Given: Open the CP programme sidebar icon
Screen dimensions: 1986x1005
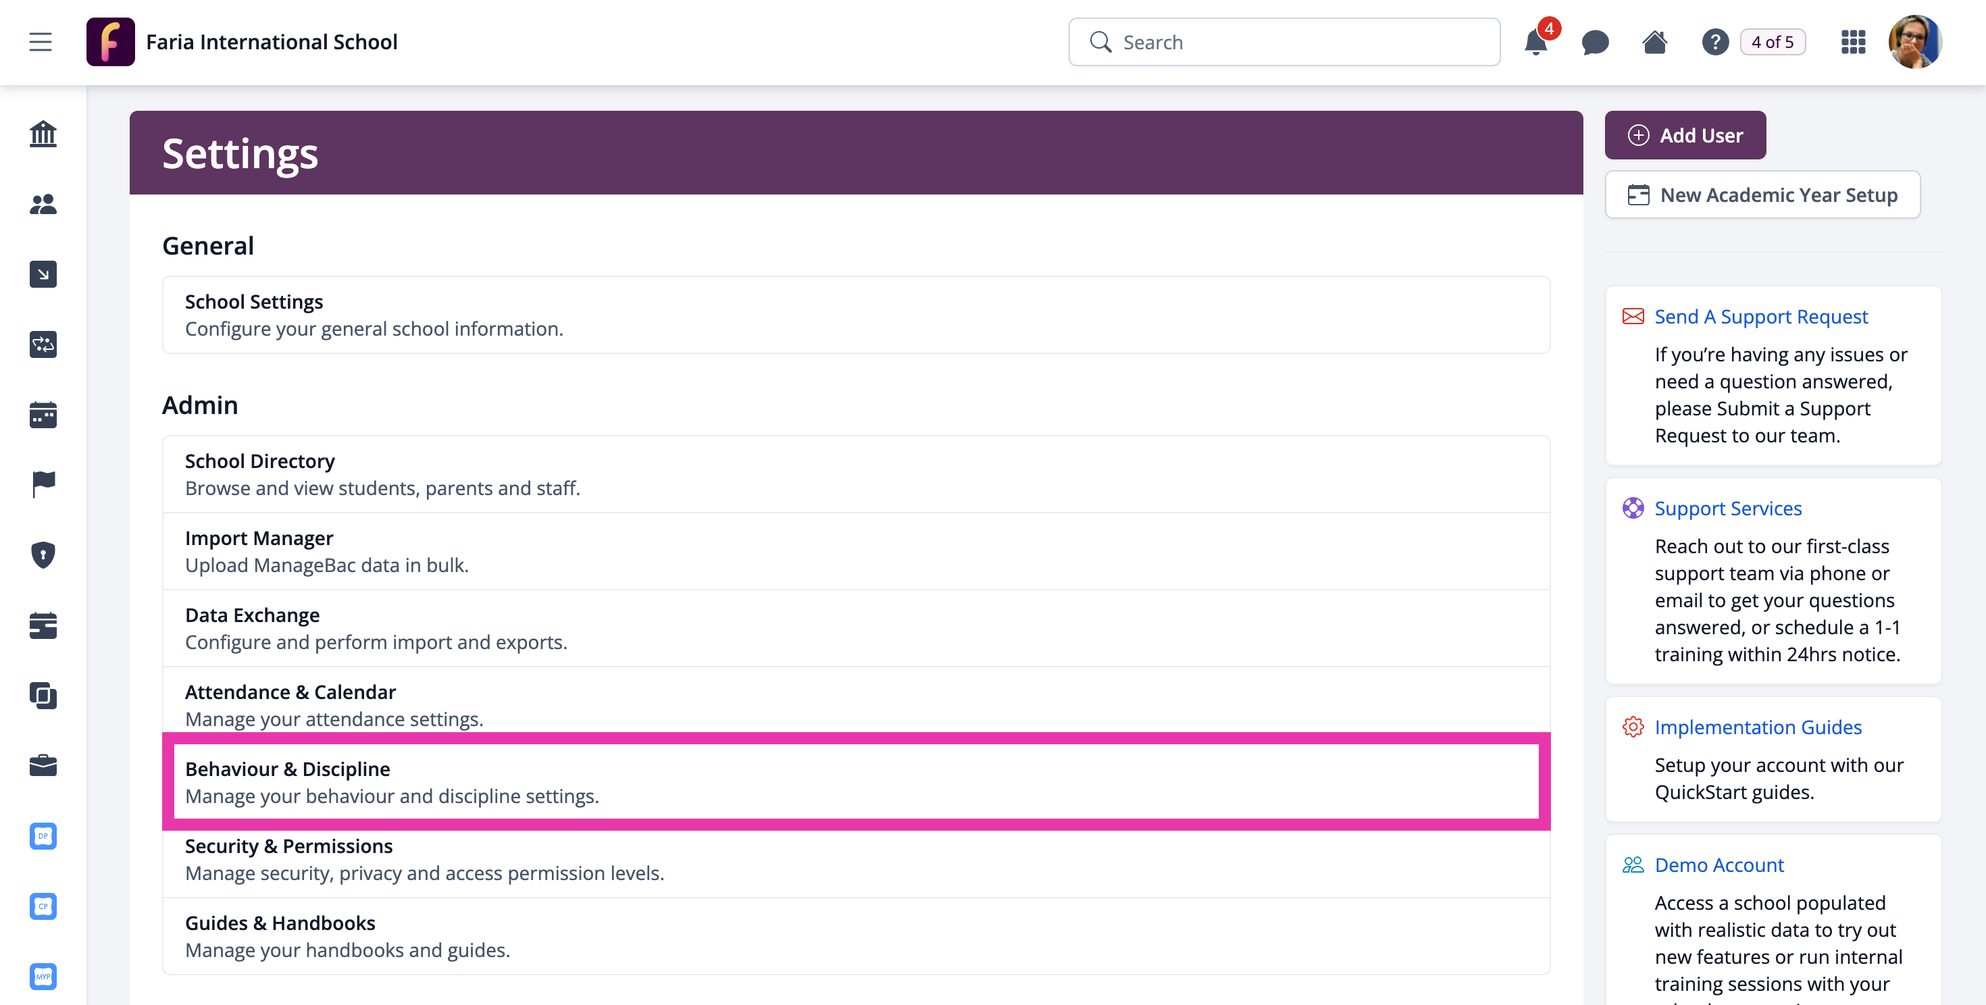Looking at the screenshot, I should pos(43,906).
